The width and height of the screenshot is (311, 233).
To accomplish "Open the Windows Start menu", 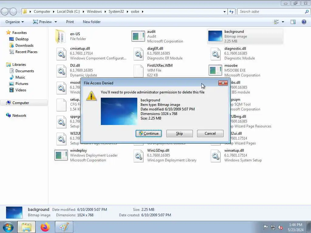I will [8, 227].
